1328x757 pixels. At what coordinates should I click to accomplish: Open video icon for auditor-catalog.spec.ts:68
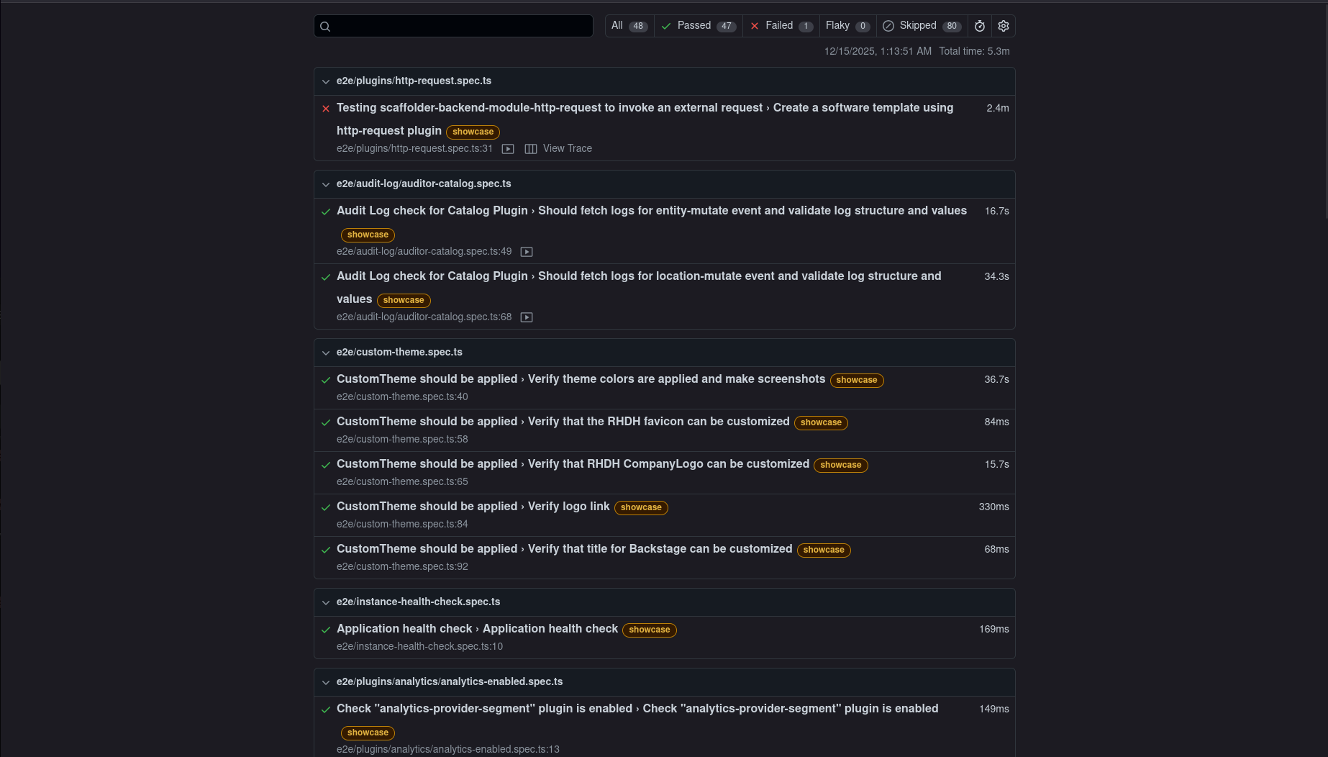pos(527,317)
